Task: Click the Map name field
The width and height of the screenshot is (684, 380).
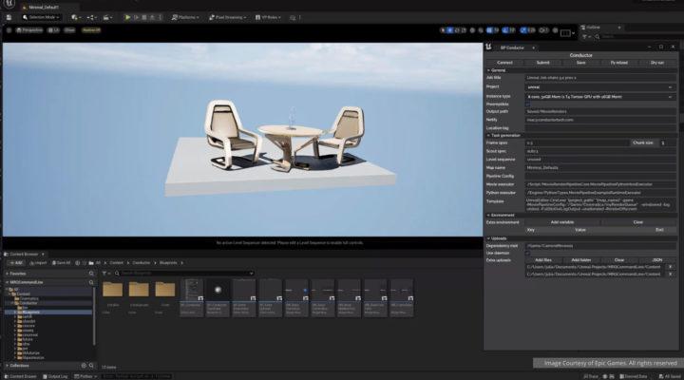Action: coord(600,167)
